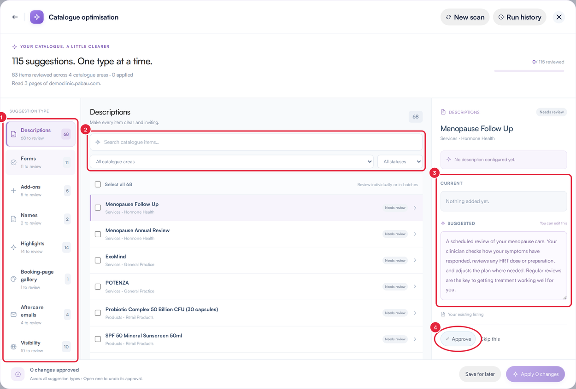
Task: Switch to the Forms suggestion type
Action: (x=41, y=162)
